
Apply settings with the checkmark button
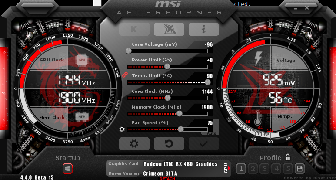[x=204, y=144]
